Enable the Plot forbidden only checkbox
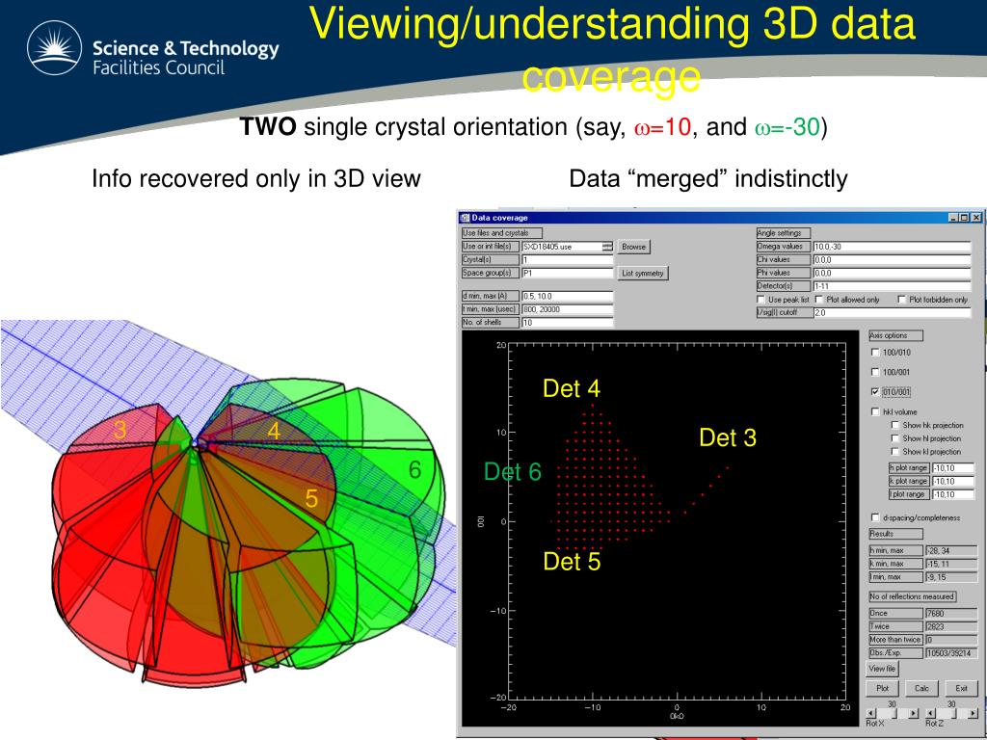The width and height of the screenshot is (987, 740). pos(902,300)
